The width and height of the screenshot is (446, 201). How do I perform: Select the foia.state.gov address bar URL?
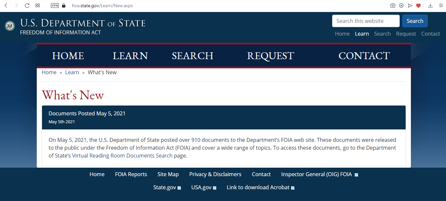click(x=102, y=6)
